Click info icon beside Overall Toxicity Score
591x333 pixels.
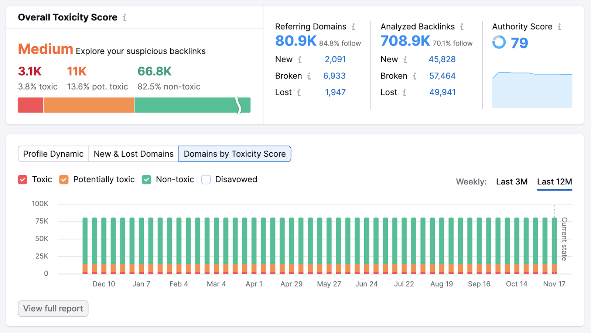pos(124,17)
